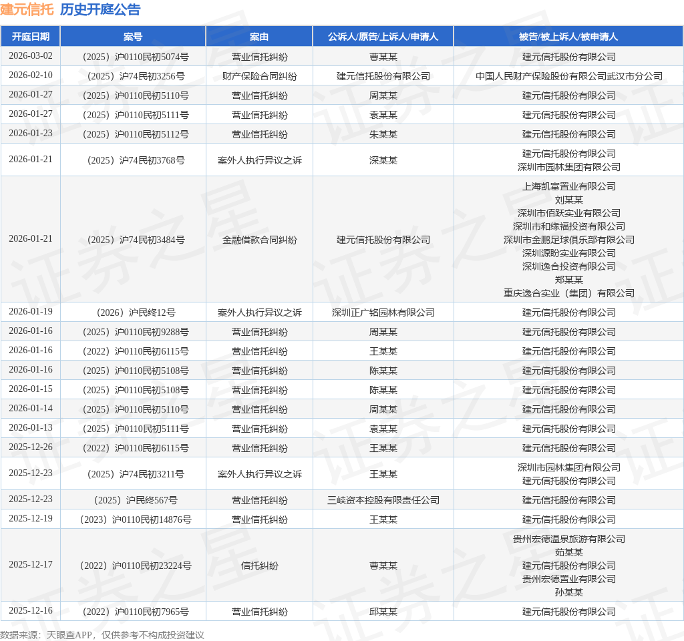Screen dimensions: 684x641
Task: Click the 信托纠纷 cell
Action: tap(260, 566)
